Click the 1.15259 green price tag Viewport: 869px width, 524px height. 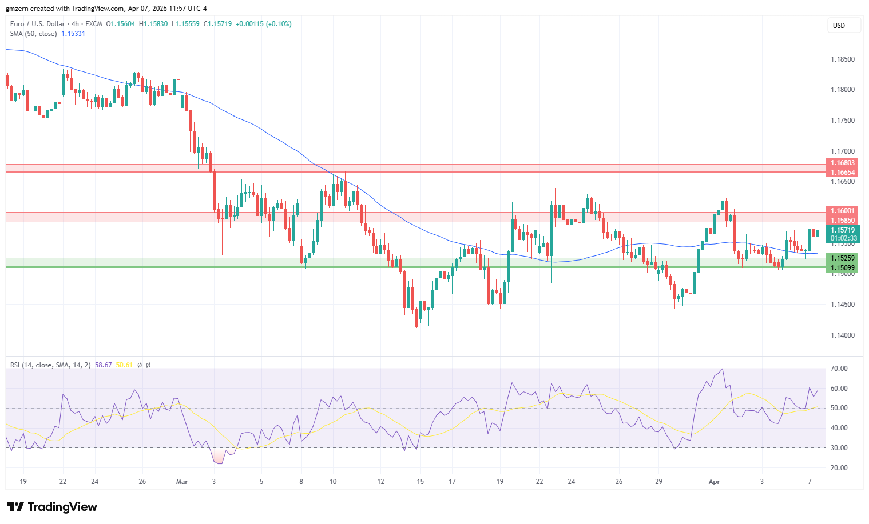tap(843, 258)
